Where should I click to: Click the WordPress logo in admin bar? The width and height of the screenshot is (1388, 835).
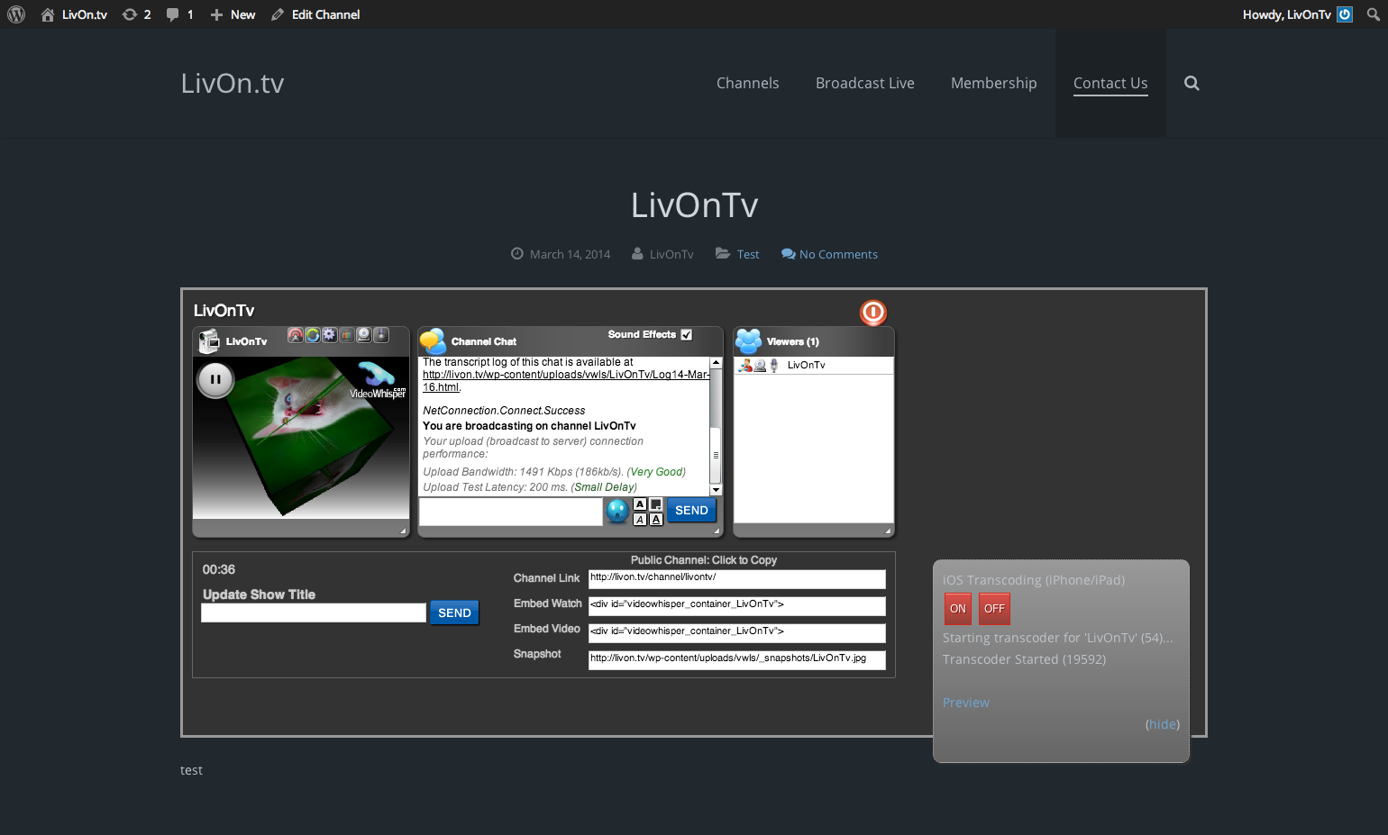coord(16,14)
